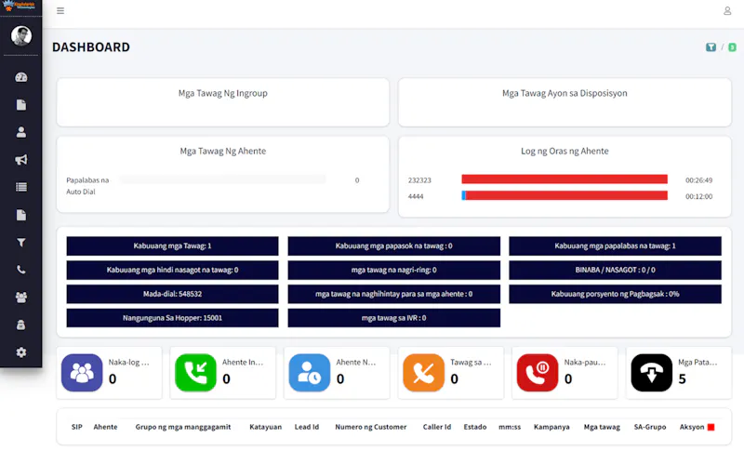Screen dimensions: 744x464
Task: Open the list icon in sidebar
Action: click(20, 187)
